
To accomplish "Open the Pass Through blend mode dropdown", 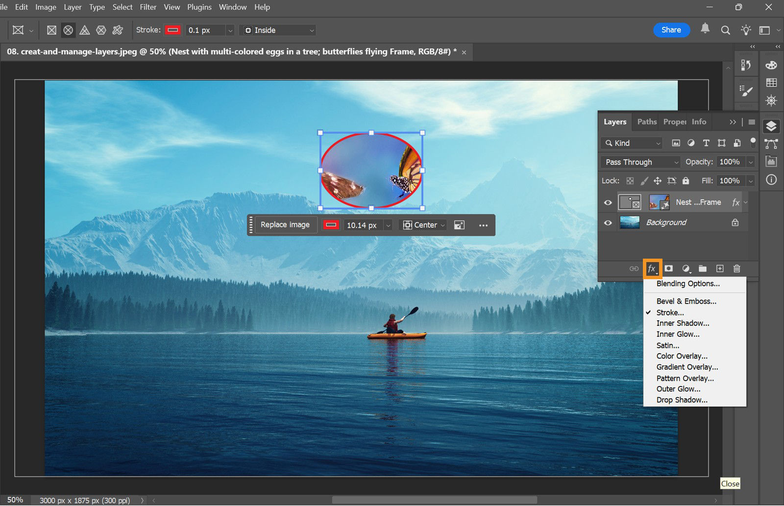I will pyautogui.click(x=639, y=162).
